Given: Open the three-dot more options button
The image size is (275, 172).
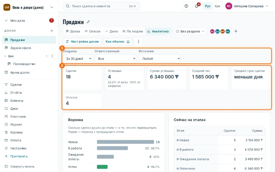Looking at the screenshot, I should pyautogui.click(x=139, y=42).
